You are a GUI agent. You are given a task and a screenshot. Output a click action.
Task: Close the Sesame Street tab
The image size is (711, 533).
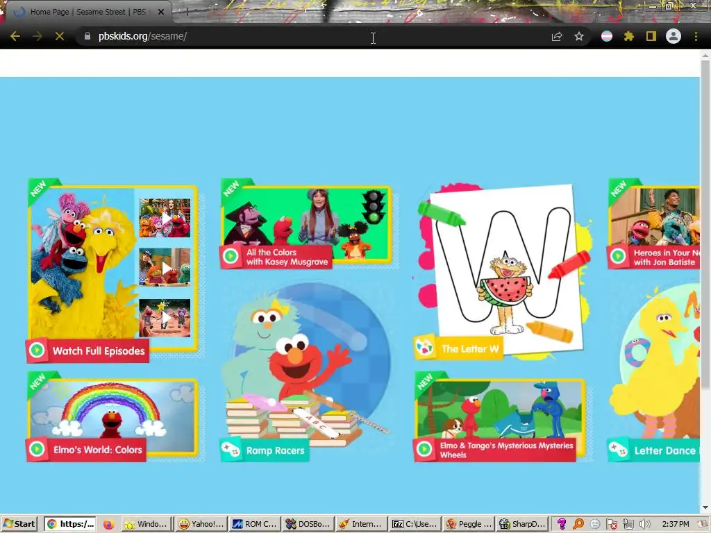point(161,12)
